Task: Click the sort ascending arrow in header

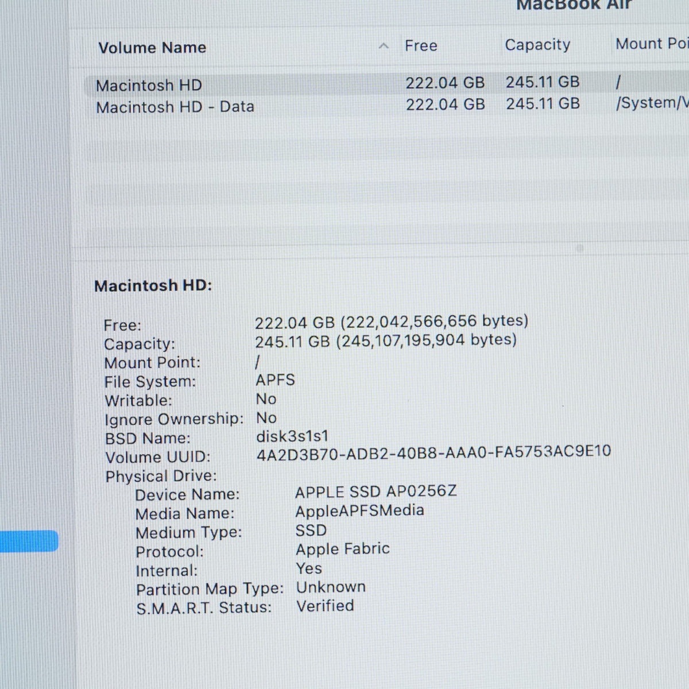Action: pyautogui.click(x=384, y=46)
